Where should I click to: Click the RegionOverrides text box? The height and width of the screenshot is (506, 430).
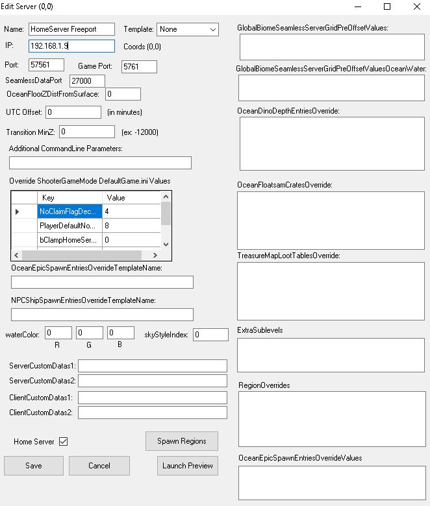point(332,419)
